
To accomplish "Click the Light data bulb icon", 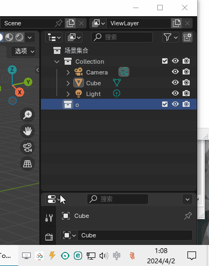I will click(x=117, y=94).
